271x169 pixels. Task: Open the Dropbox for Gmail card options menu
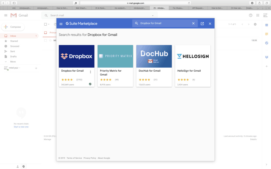(91, 72)
